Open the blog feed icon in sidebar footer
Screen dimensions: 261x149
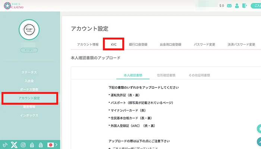[x=5, y=145]
